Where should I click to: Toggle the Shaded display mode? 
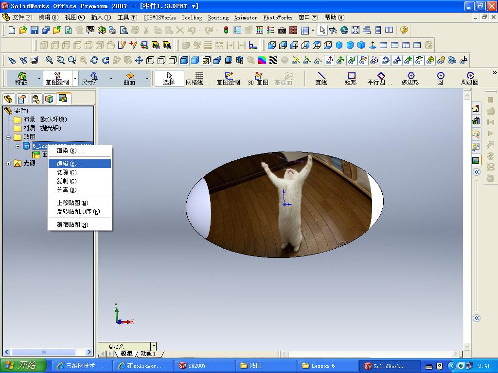[x=195, y=60]
